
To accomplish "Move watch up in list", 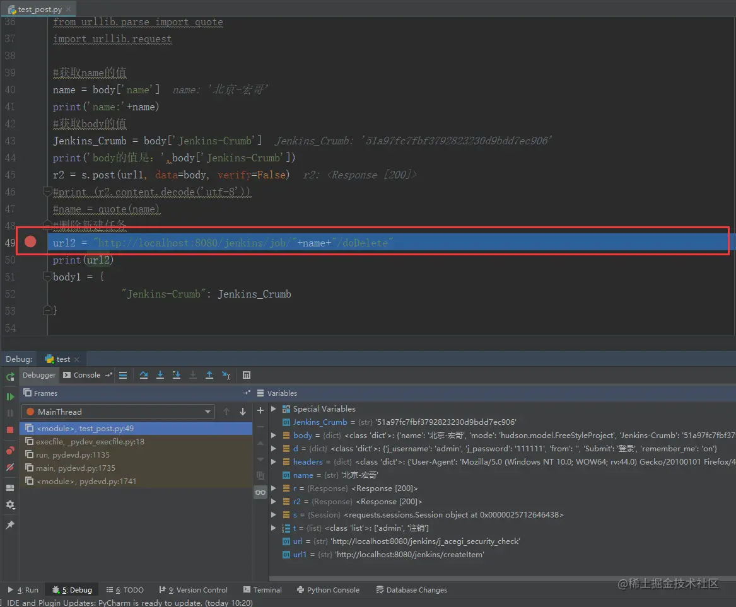I will point(260,443).
